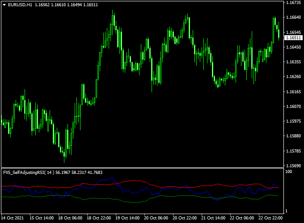Click the 1.15975 price axis label
The height and width of the screenshot is (223, 304).
pos(294,121)
